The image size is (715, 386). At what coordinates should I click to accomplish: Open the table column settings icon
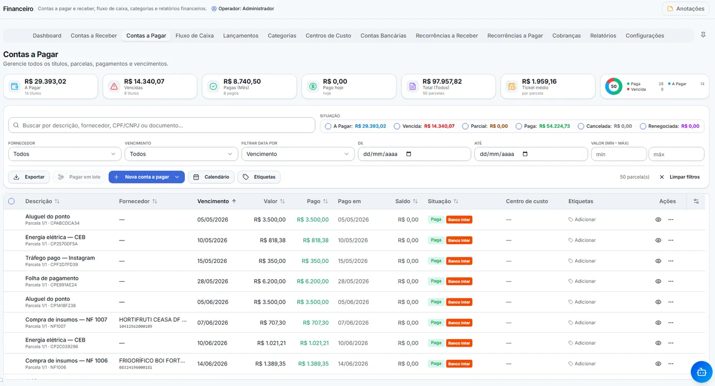click(696, 201)
